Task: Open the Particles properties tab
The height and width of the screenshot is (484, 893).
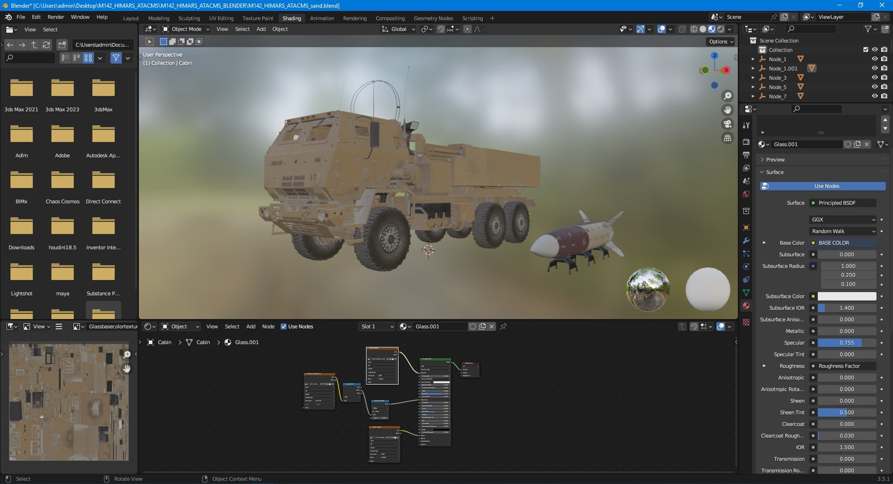Action: pyautogui.click(x=746, y=254)
